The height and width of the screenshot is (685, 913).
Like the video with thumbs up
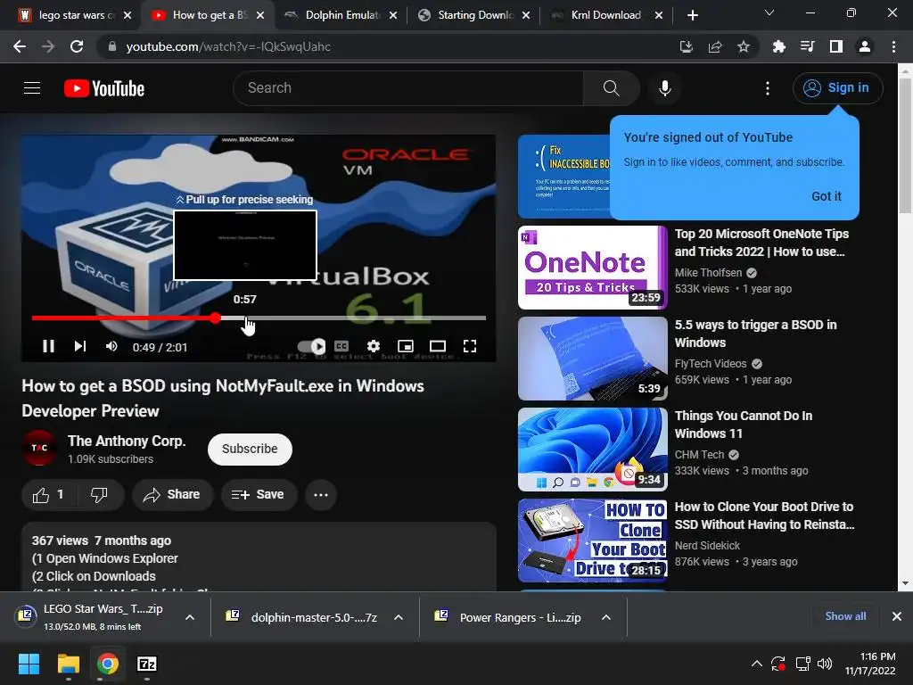49,495
